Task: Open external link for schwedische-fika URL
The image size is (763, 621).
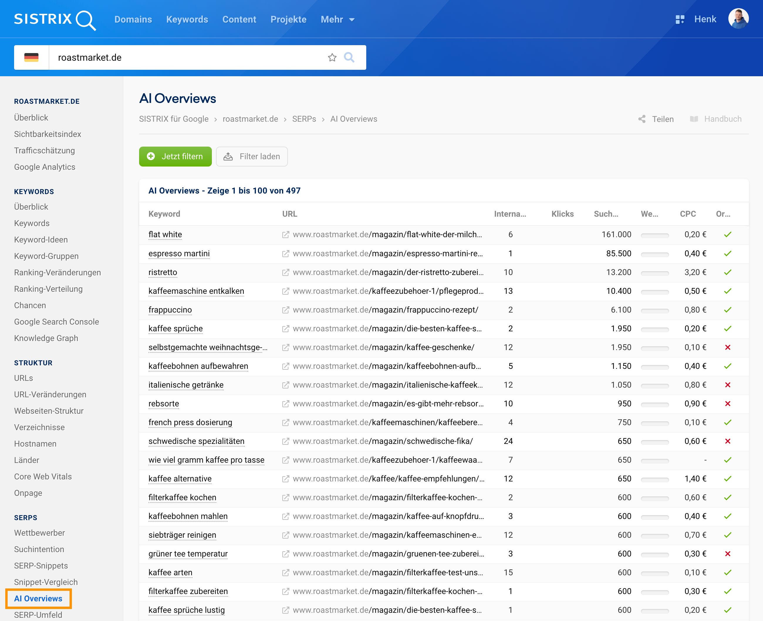Action: [285, 442]
